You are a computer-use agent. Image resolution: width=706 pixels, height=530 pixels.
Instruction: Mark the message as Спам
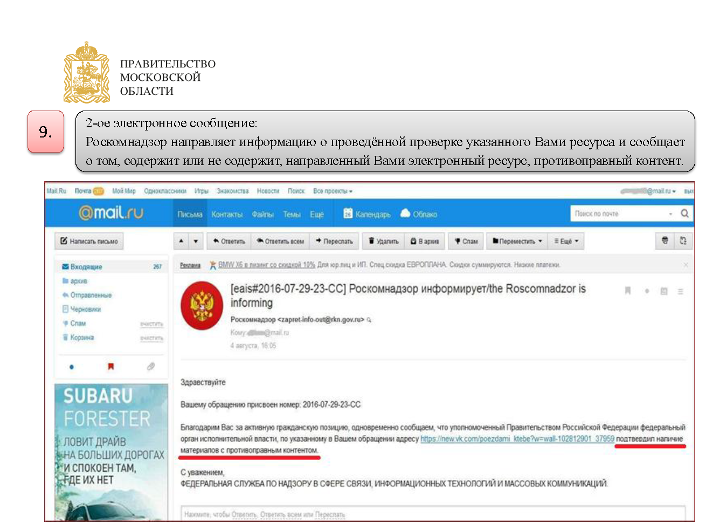click(x=466, y=241)
